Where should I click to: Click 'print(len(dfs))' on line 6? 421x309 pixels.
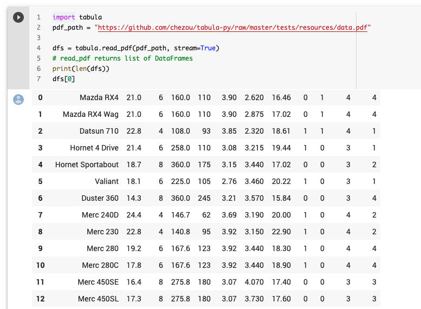pos(81,69)
